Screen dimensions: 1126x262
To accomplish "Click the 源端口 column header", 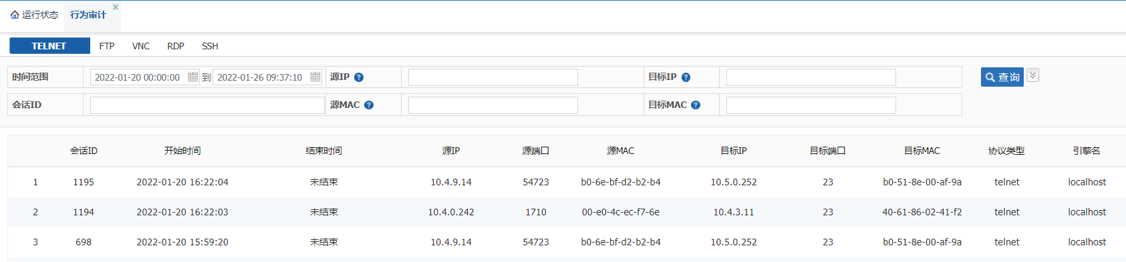I will point(536,151).
